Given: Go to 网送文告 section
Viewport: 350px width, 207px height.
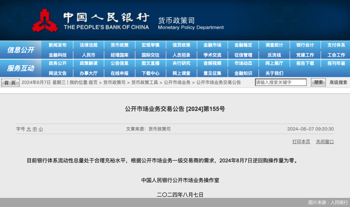Looking at the screenshot, I should 58,73.
